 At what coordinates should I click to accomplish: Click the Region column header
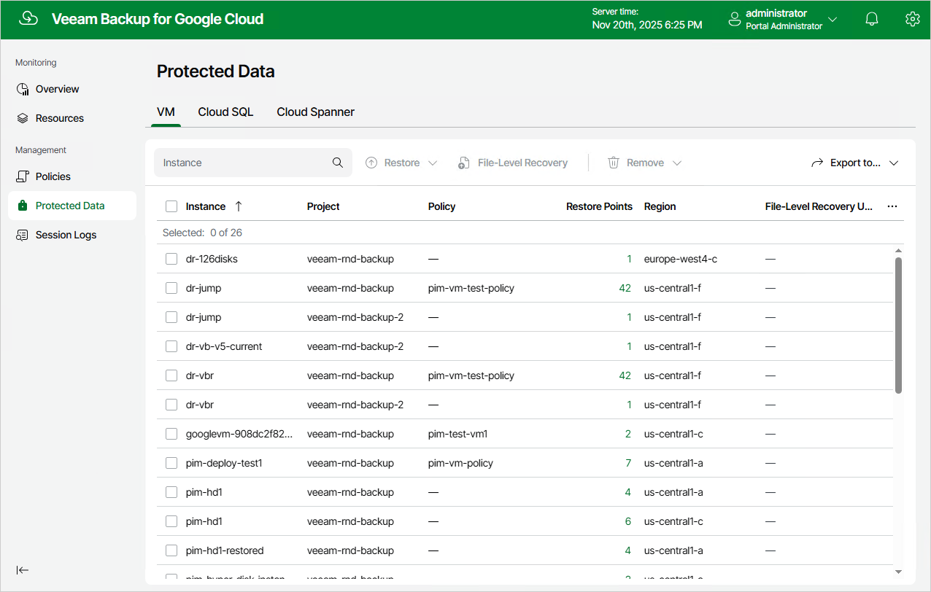click(660, 206)
